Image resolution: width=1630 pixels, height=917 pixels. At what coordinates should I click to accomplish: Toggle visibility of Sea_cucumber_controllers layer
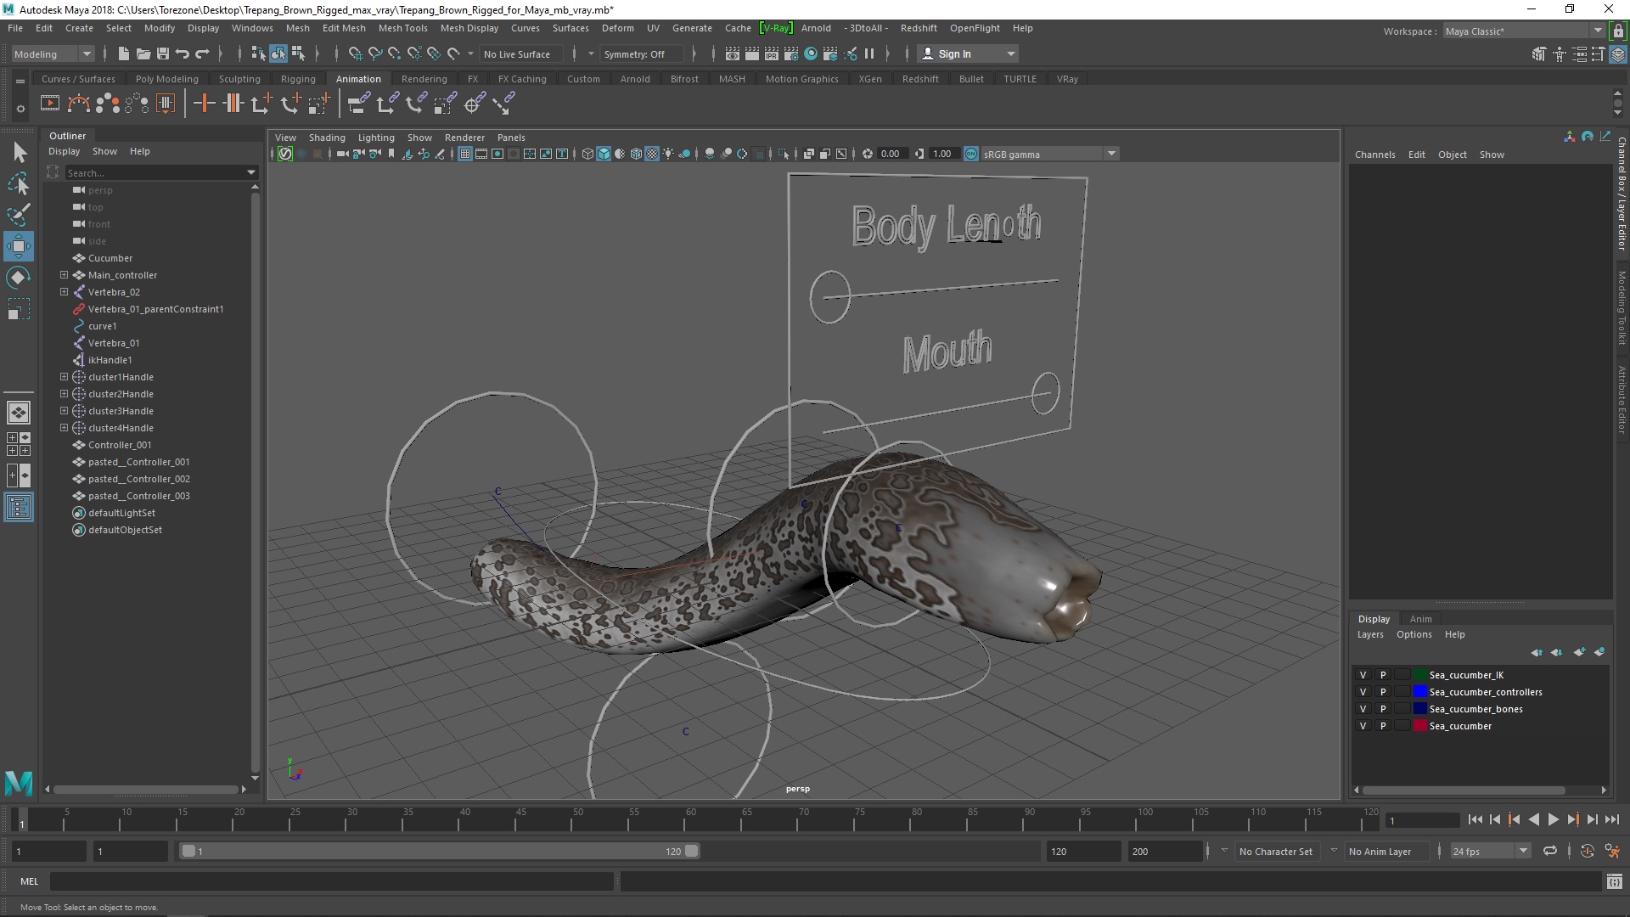pos(1363,692)
